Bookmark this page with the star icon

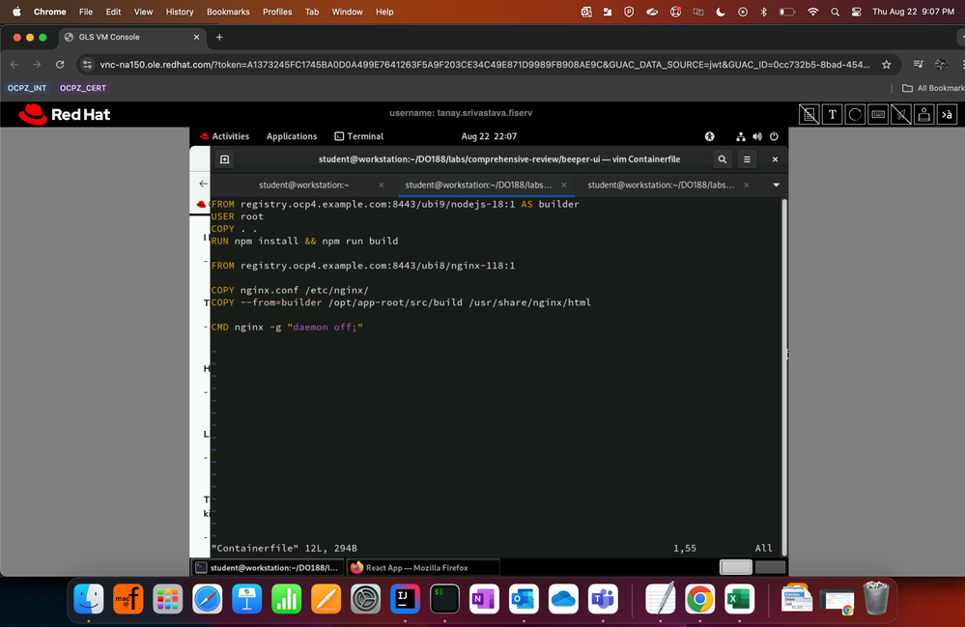pyautogui.click(x=886, y=65)
